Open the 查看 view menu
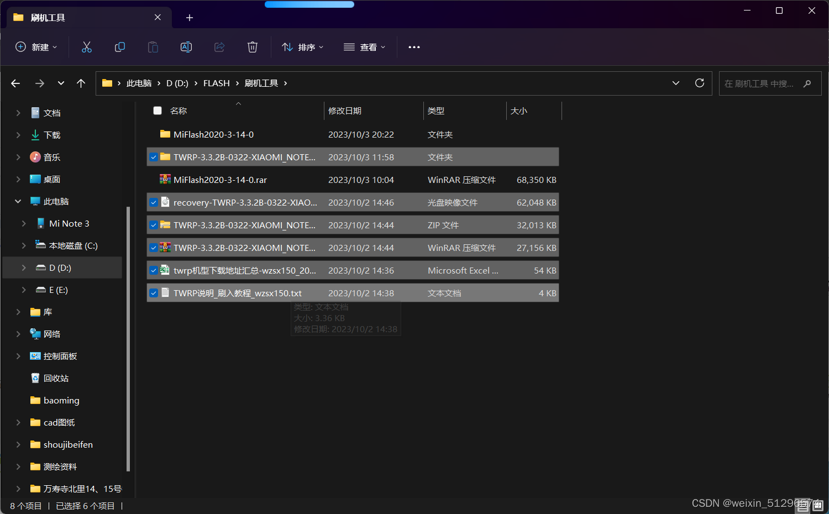This screenshot has height=514, width=829. point(364,47)
